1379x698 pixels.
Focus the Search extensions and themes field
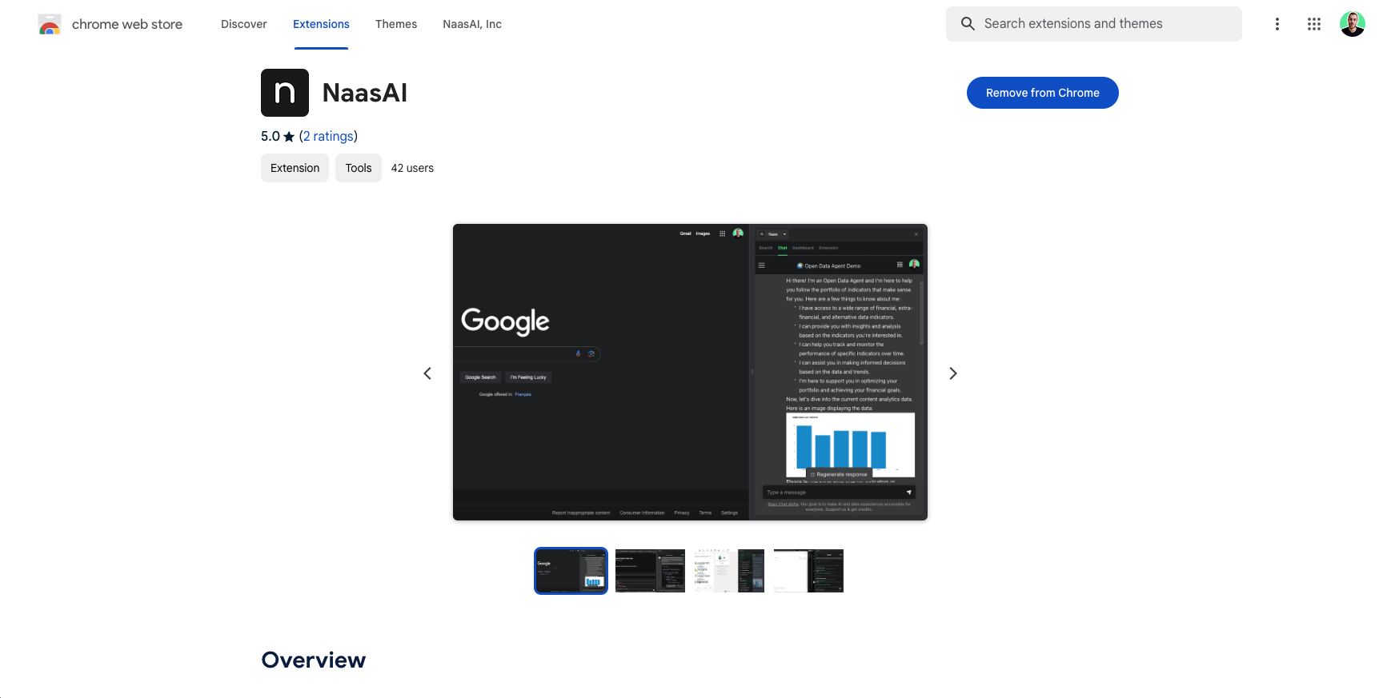point(1094,24)
